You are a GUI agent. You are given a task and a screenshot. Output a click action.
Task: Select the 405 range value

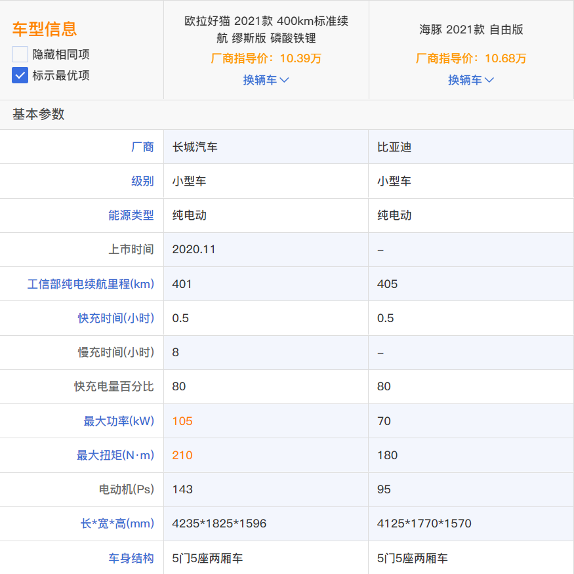387,283
